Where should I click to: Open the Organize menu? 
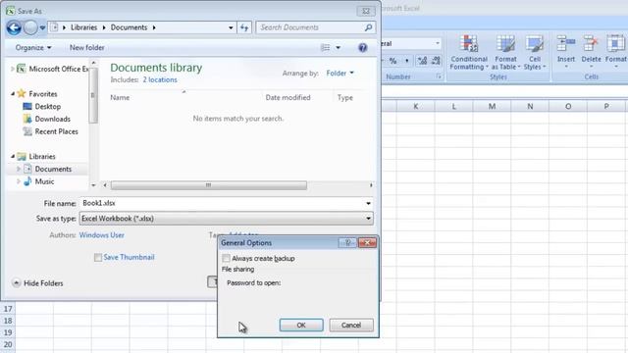33,48
